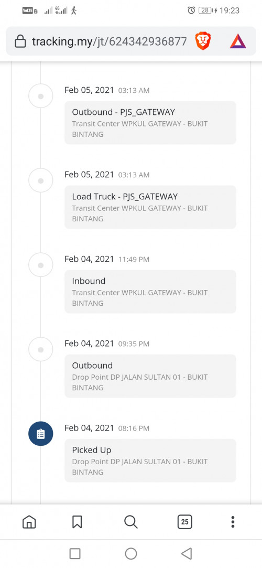262x568 pixels.
Task: Tap the Android home circle button
Action: tap(130, 553)
